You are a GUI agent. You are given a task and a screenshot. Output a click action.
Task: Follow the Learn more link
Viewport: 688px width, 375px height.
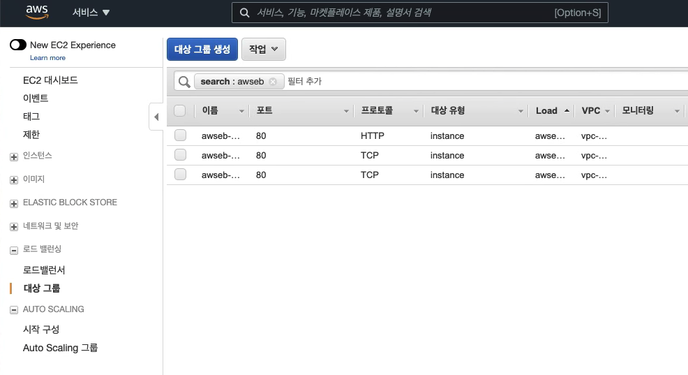47,58
